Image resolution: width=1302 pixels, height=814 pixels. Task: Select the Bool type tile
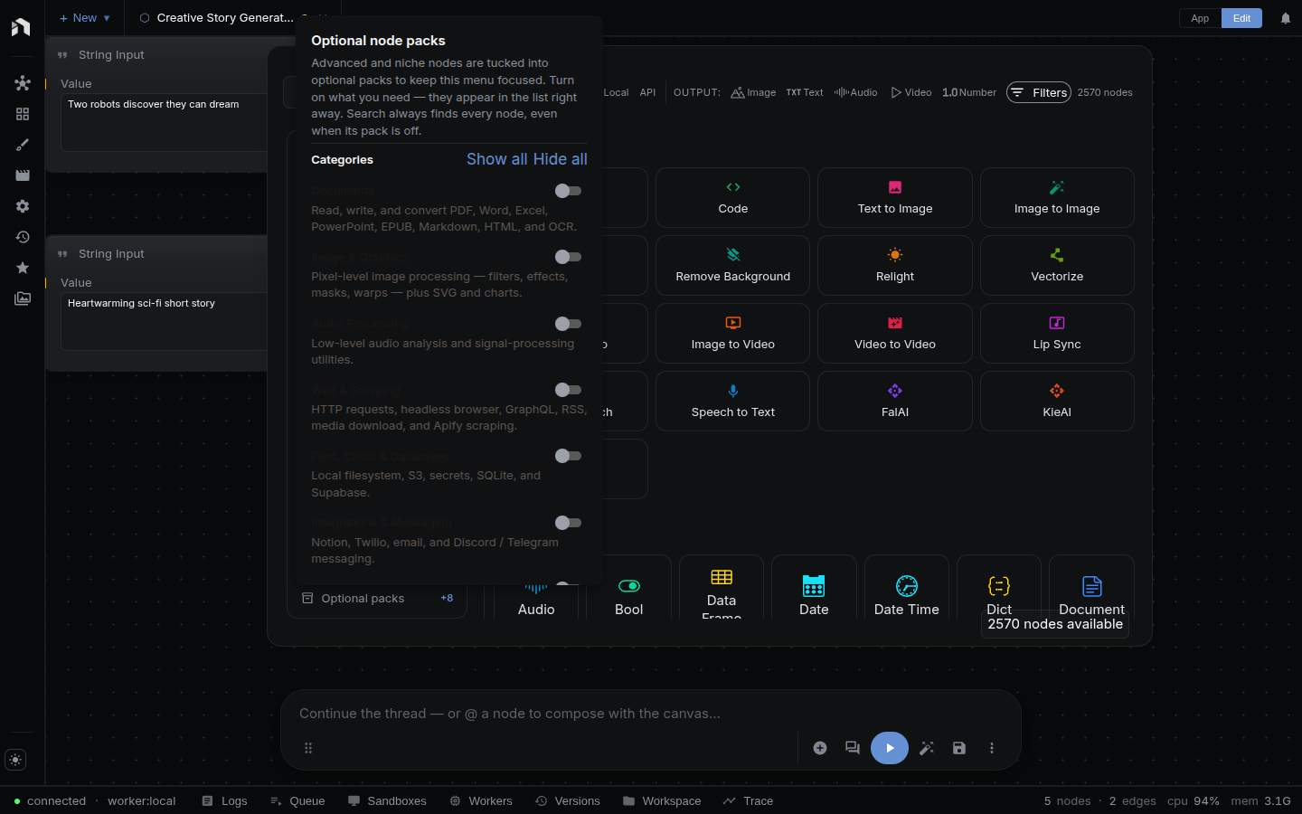[629, 587]
